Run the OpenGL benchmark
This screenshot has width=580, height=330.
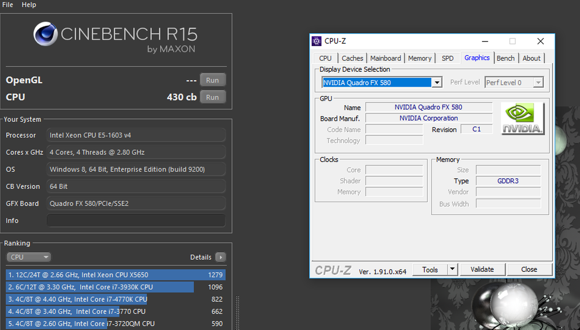[213, 80]
